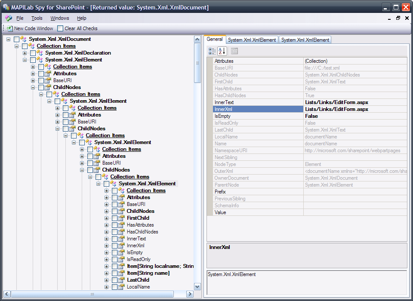The image size is (413, 301).
Task: Select the first System.Xml.XmlElement tab
Action: pyautogui.click(x=252, y=40)
